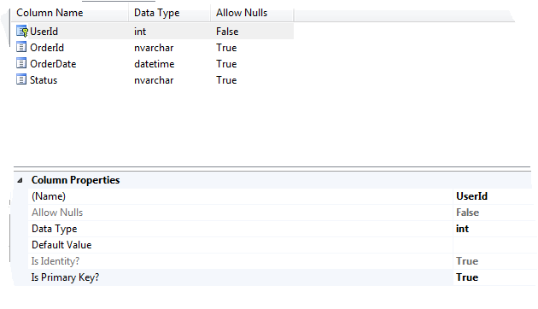Click the empty Default Value field
The width and height of the screenshot is (538, 309).
click(x=494, y=245)
